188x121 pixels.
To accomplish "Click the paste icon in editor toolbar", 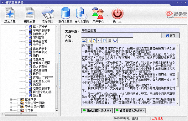I will pos(94,40).
